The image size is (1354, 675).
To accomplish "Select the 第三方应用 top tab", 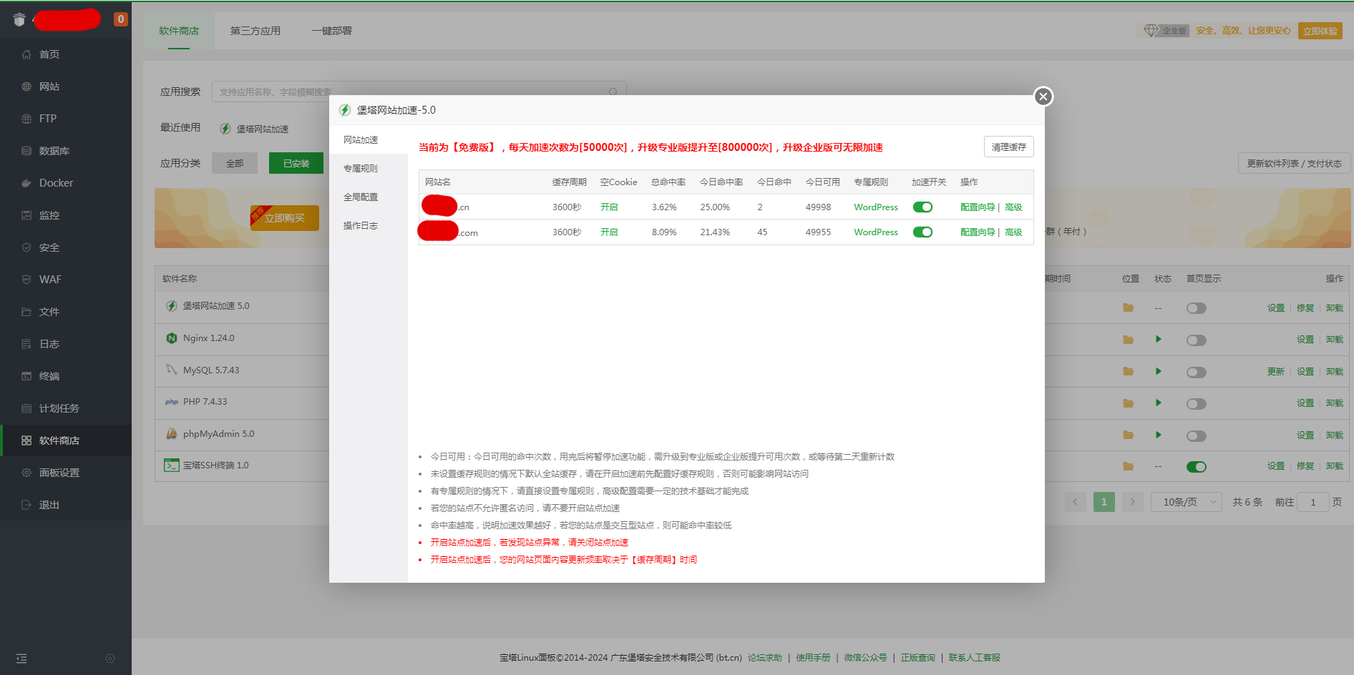I will coord(255,31).
